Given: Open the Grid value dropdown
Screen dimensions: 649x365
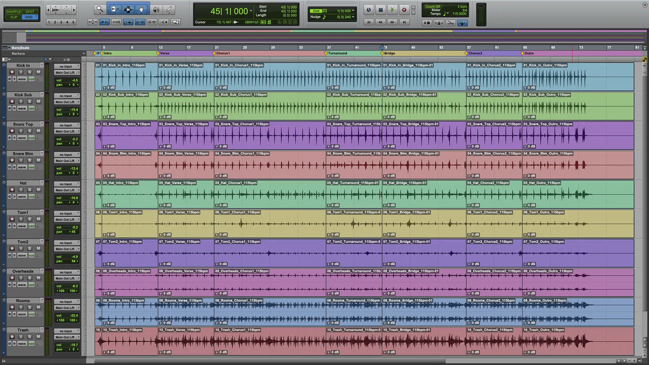Looking at the screenshot, I should point(354,10).
